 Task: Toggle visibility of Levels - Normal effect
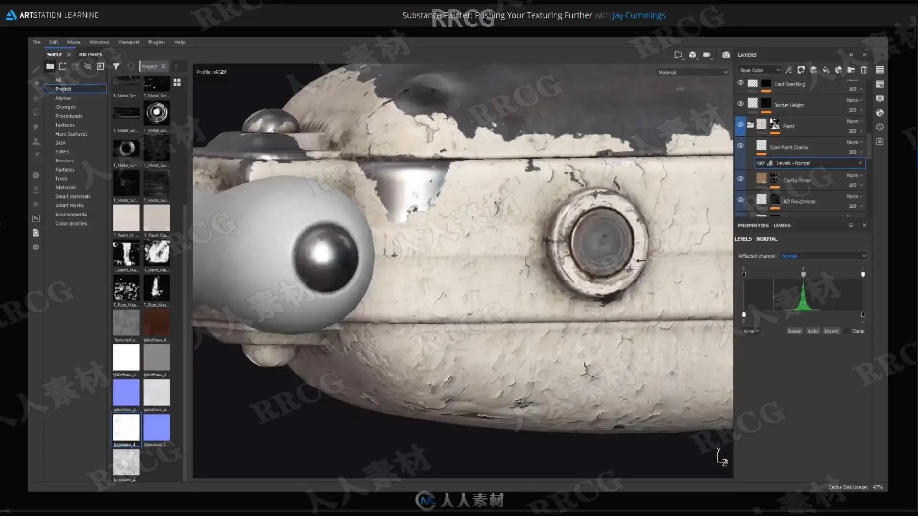point(761,163)
